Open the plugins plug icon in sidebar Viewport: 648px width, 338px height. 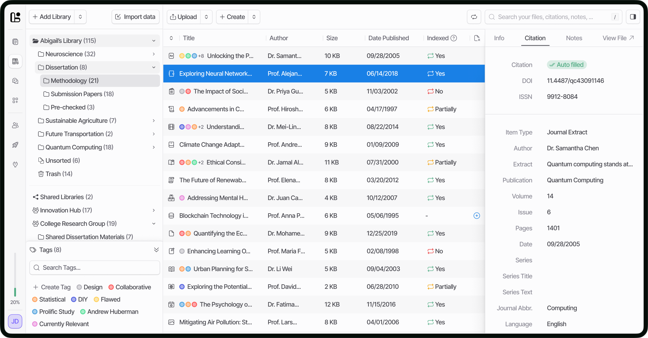15,165
